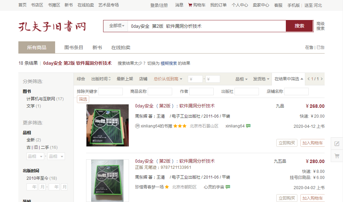Open thumbnail of the ¥268.00 book

[108, 125]
